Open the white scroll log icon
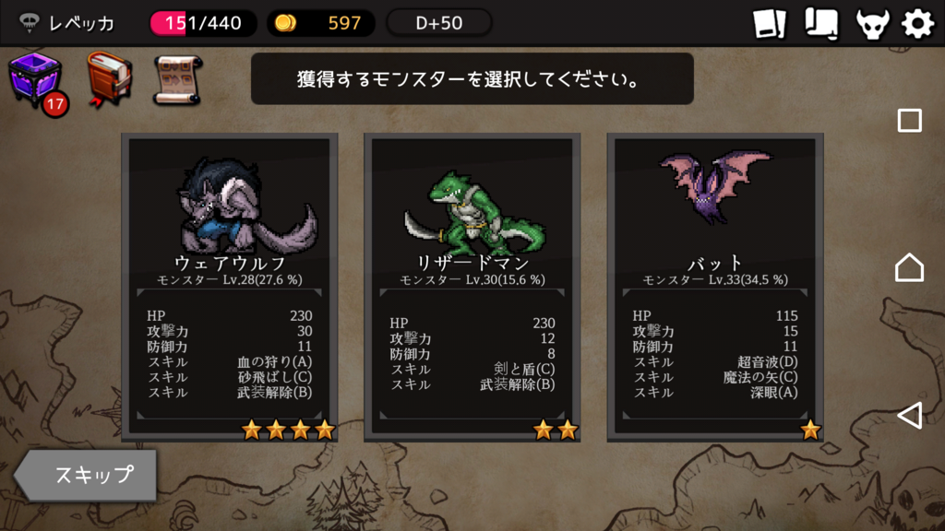 pyautogui.click(x=822, y=24)
